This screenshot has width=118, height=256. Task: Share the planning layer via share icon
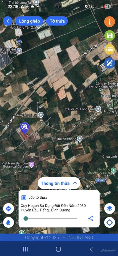pos(91,218)
